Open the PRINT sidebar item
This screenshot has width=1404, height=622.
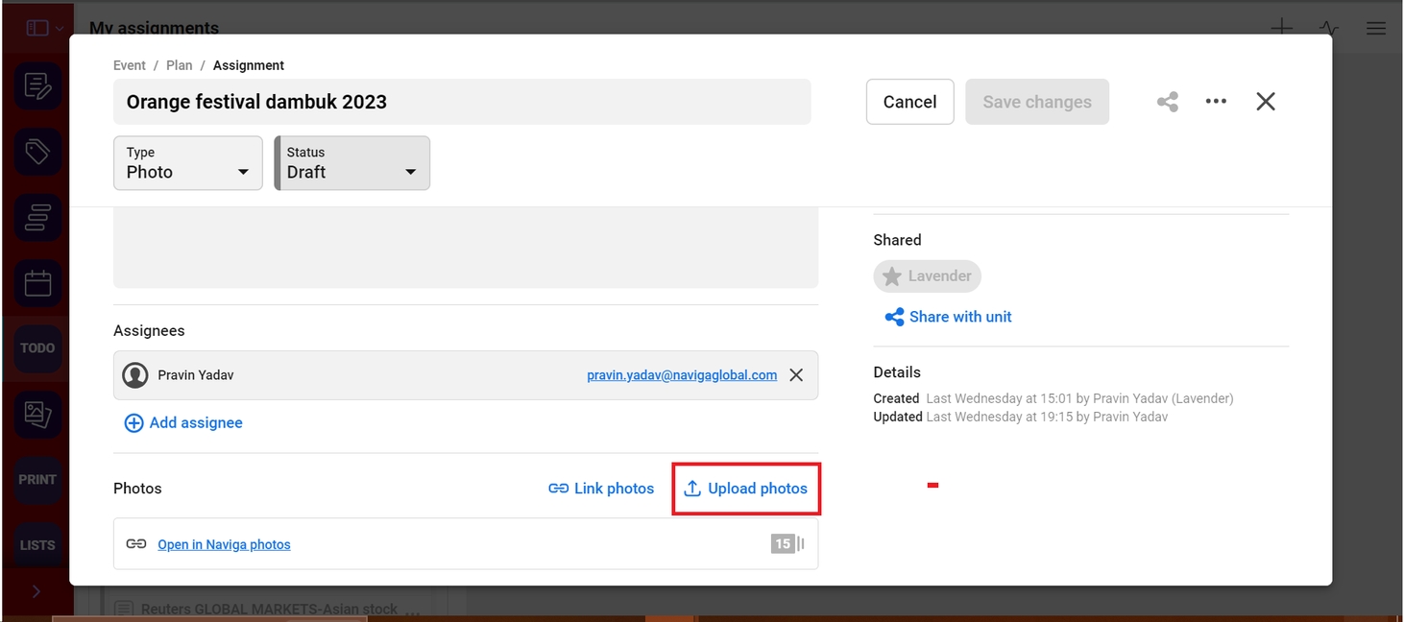37,479
